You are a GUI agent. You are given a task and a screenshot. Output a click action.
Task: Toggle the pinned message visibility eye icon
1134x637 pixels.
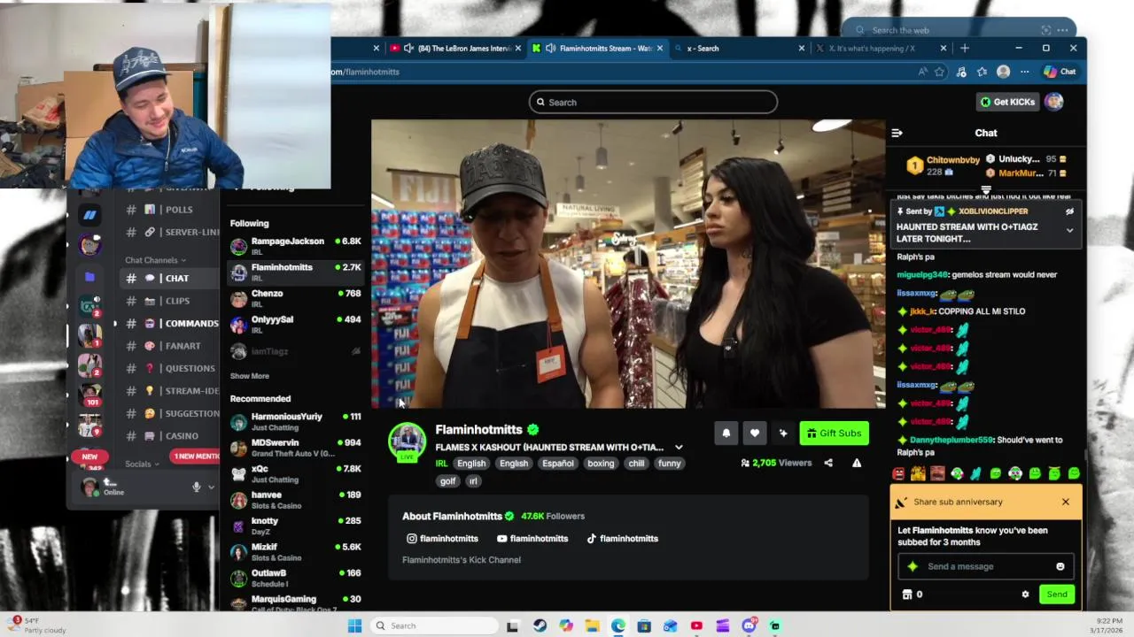tap(1069, 211)
